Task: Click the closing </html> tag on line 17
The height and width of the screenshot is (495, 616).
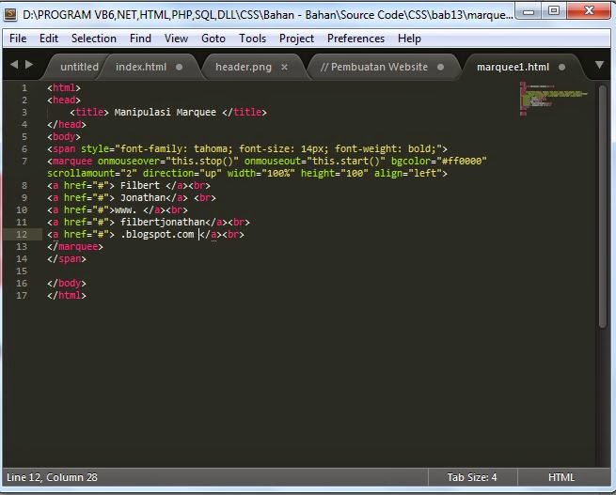Action: pos(67,295)
